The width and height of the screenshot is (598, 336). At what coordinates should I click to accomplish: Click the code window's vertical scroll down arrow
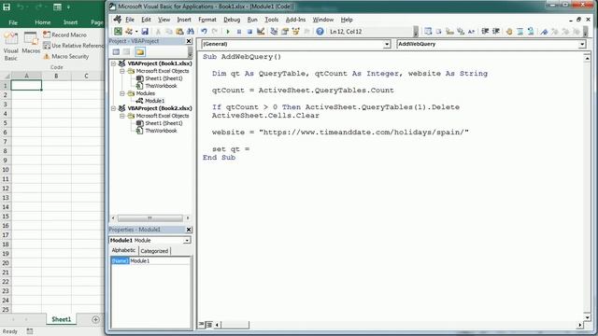coord(587,317)
